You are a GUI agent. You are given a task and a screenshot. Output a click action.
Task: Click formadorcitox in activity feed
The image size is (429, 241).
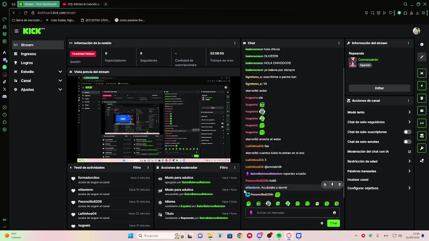click(x=89, y=178)
